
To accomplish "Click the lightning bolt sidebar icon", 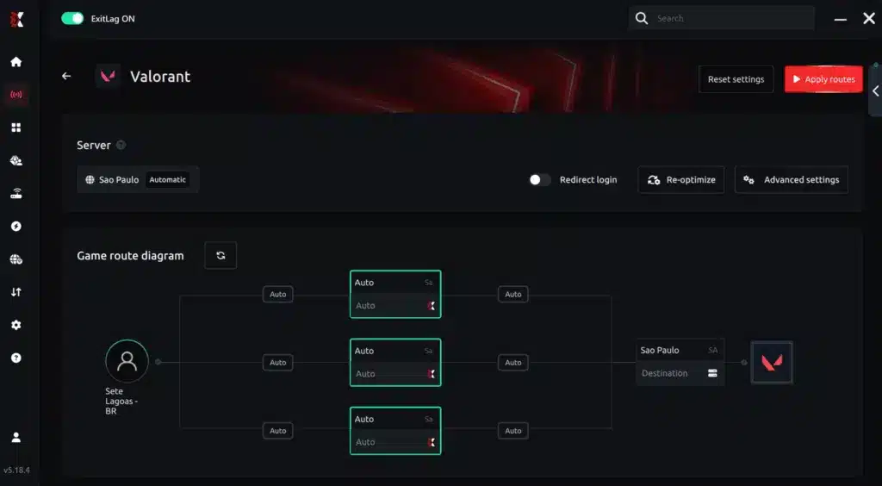I will click(x=16, y=226).
